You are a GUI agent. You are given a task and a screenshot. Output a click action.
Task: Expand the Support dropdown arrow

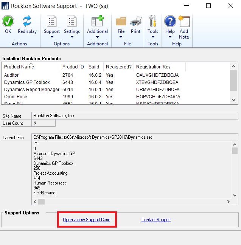(52, 37)
